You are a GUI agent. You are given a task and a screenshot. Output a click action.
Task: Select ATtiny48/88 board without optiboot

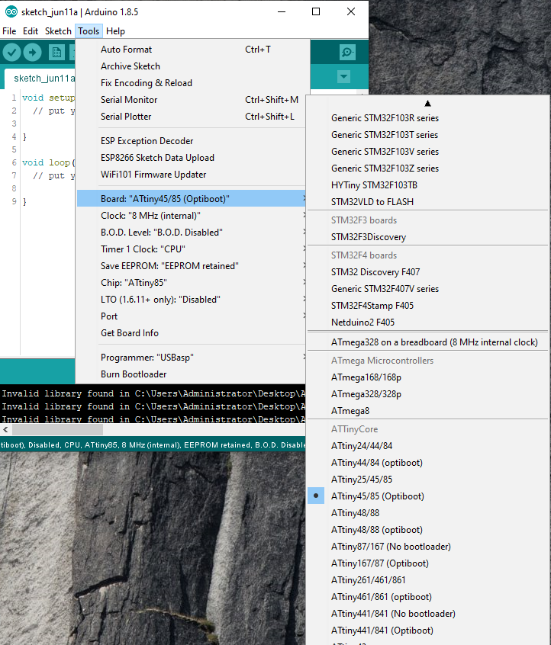(428, 513)
